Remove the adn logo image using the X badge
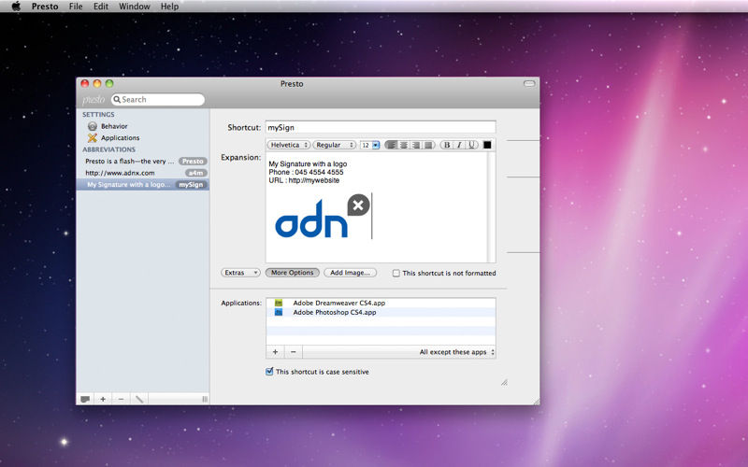 [359, 205]
